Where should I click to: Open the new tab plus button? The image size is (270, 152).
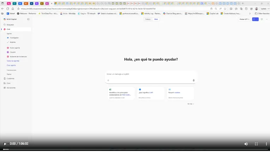[243, 3]
